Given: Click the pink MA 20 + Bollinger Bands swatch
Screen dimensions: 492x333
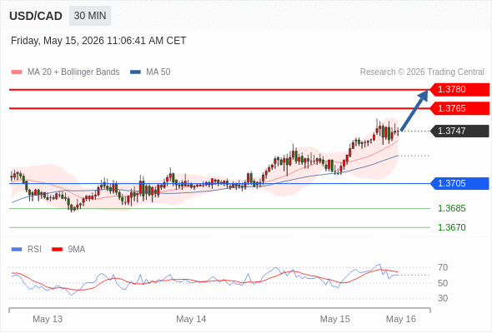Looking at the screenshot, I should [x=17, y=72].
